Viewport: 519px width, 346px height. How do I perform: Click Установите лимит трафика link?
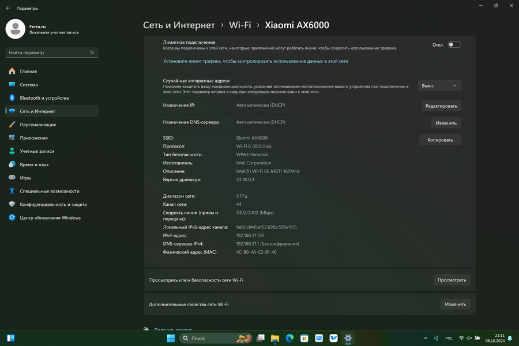[255, 61]
